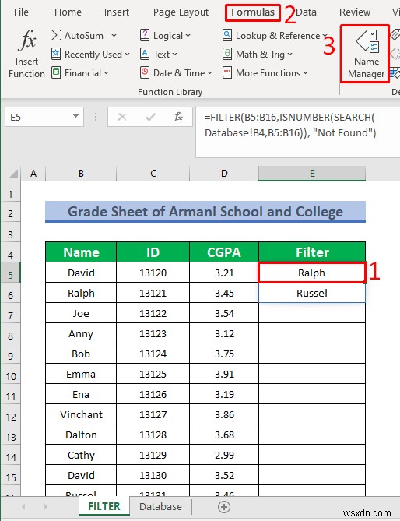Click the Select All corner triangle
Screen dimensions: 400x521
[12, 174]
